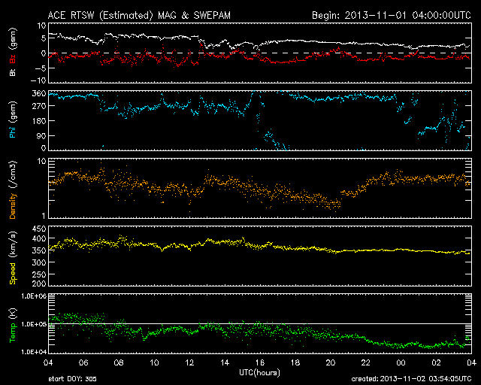
Task: Click the '-10' Bt Bz tick label
Action: [38, 80]
